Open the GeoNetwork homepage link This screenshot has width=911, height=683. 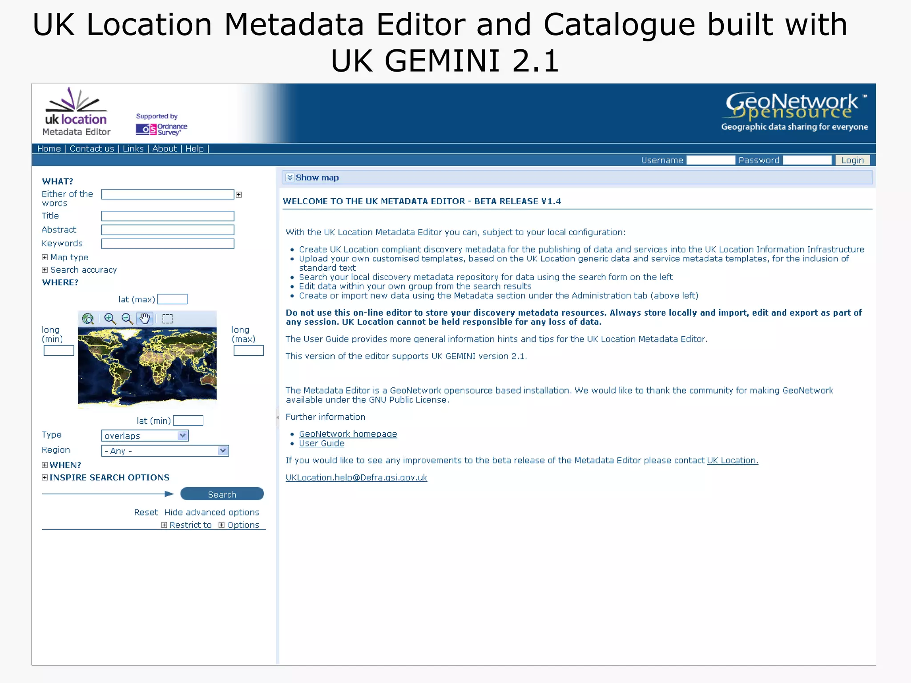pyautogui.click(x=348, y=434)
